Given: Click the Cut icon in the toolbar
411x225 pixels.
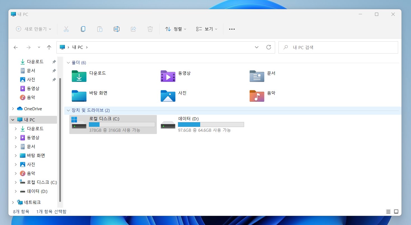Looking at the screenshot, I should (x=66, y=29).
